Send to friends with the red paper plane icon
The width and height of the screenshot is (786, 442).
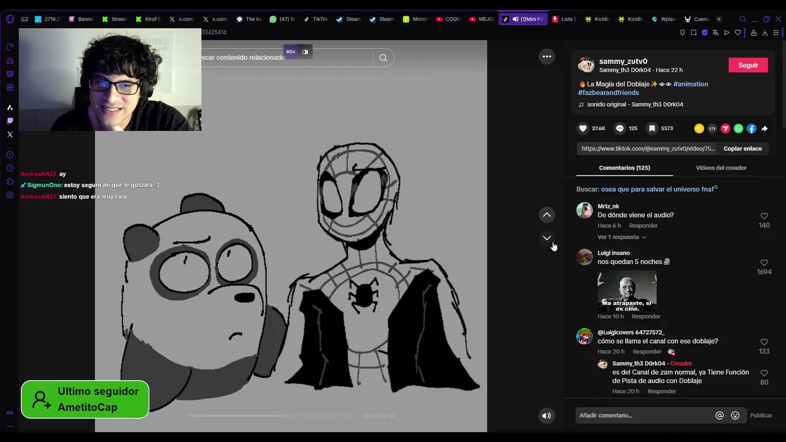click(x=725, y=128)
